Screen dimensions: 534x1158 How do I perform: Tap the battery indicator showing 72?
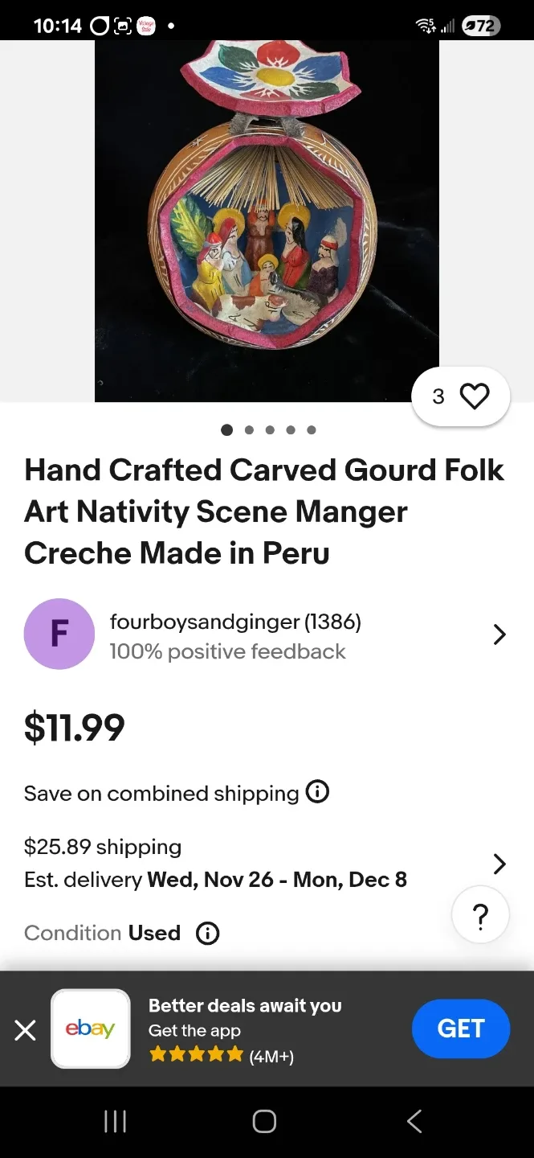479,25
